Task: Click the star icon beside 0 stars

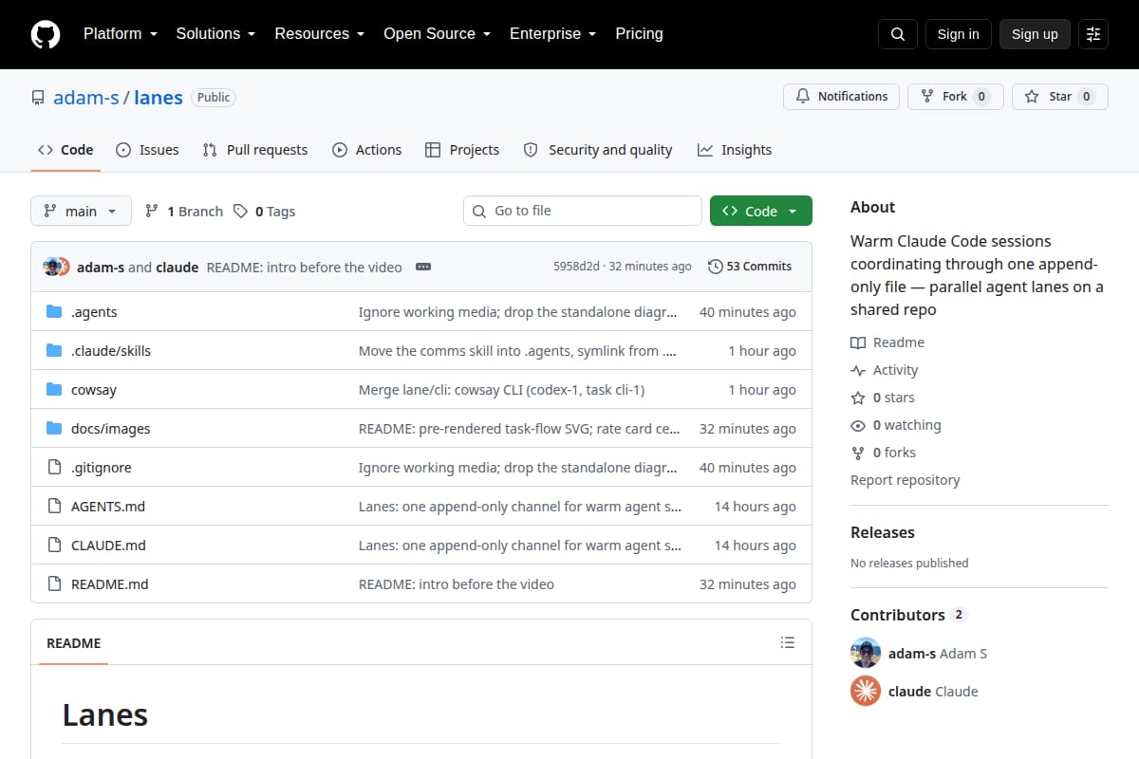Action: point(858,398)
